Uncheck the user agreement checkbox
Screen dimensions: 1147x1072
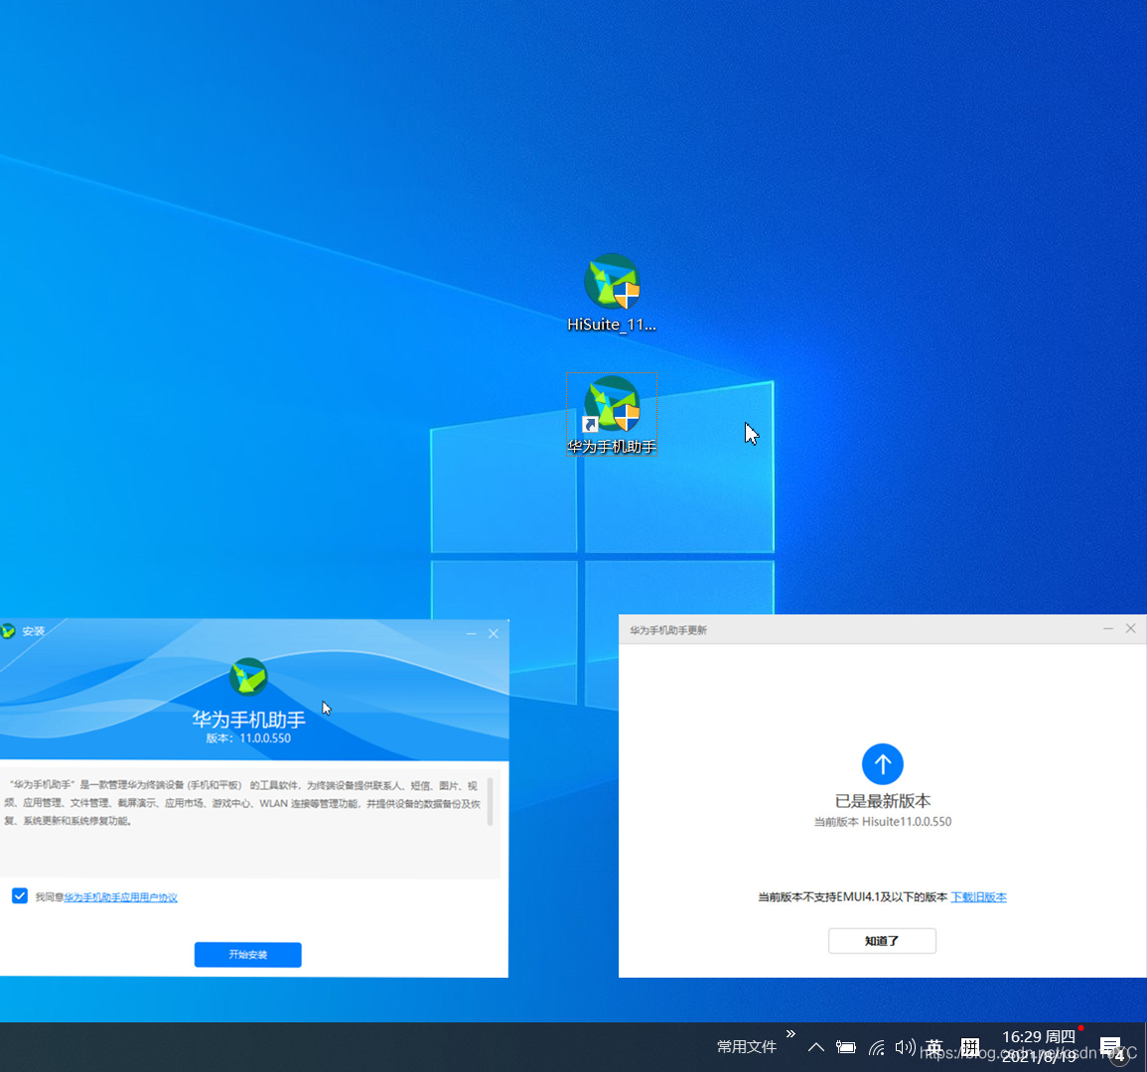coord(20,895)
